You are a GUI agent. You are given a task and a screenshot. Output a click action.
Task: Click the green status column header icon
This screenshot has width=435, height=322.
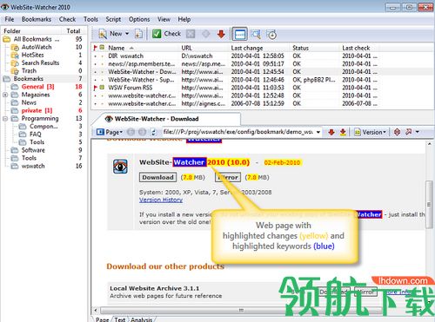tap(102, 47)
